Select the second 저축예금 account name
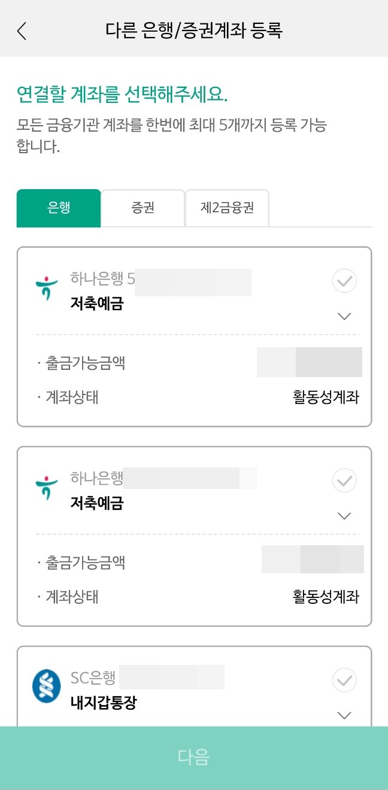The height and width of the screenshot is (790, 388). click(96, 503)
